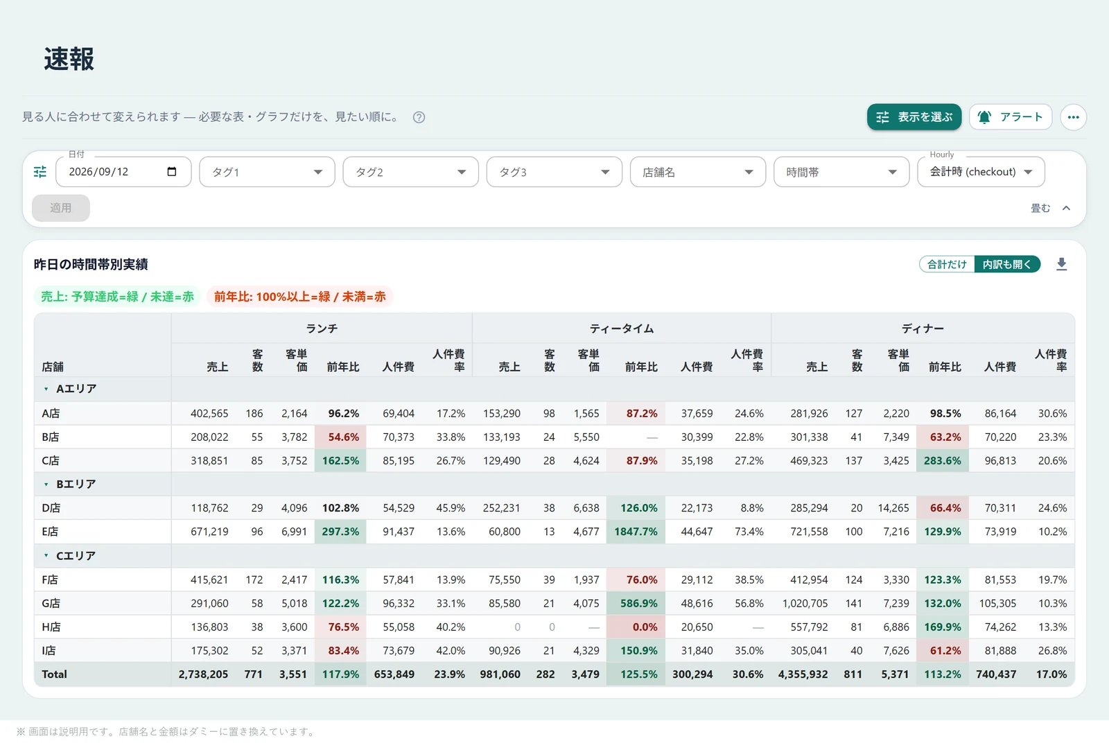The image size is (1109, 743).
Task: Select the 内訳も開く toggle option
Action: pos(1007,264)
